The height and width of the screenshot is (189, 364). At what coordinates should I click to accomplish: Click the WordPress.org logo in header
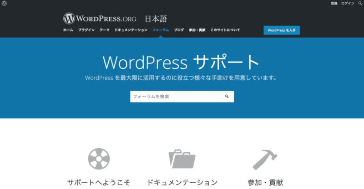tap(100, 19)
